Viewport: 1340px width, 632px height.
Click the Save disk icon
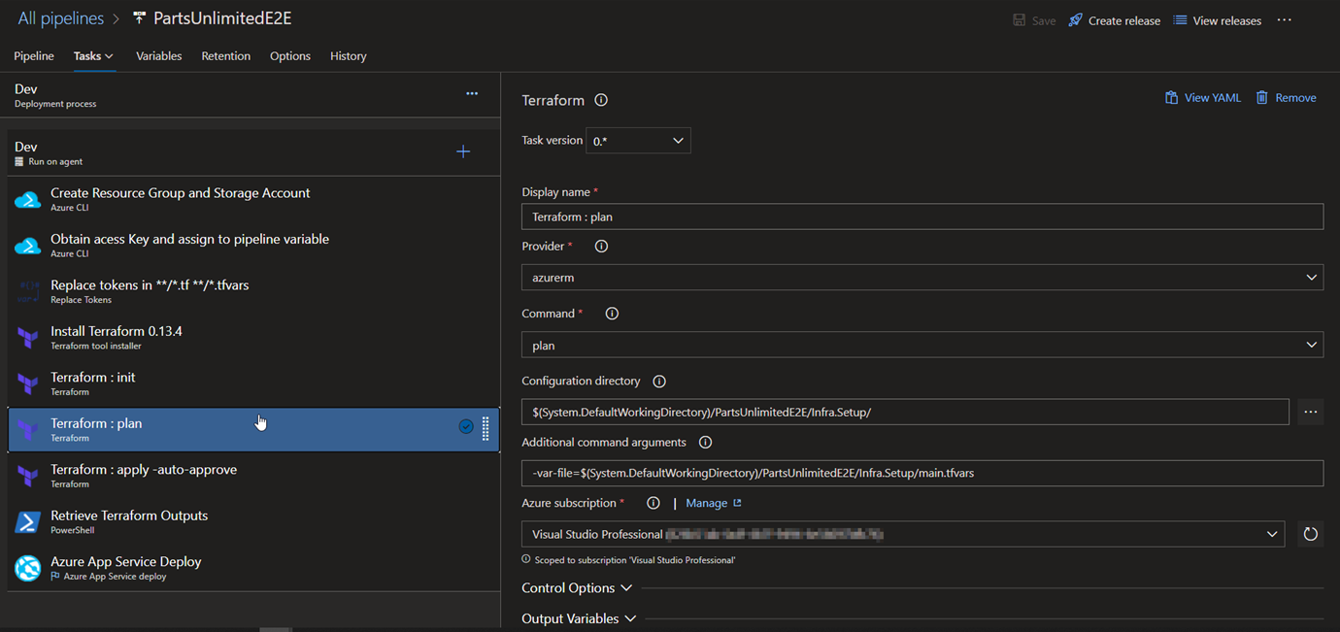(1019, 20)
